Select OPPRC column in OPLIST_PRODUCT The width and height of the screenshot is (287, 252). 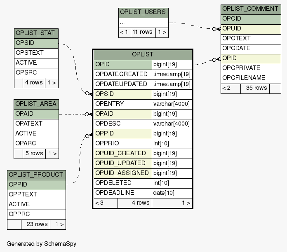click(x=36, y=214)
